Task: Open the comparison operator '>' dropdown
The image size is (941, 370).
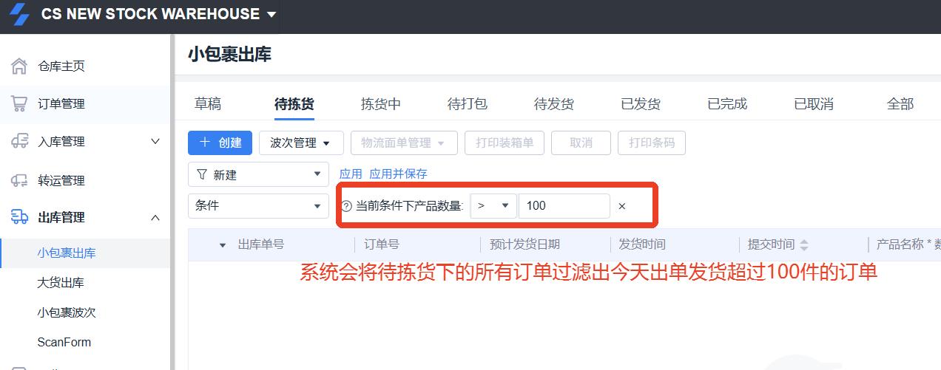Action: 493,206
